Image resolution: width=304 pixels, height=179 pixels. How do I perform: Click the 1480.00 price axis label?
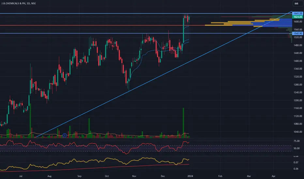tap(298, 45)
